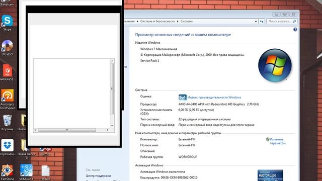Expand the arrow before 'Система и безопасность' breadcrumb
This screenshot has height=181, width=322.
pos(137,21)
